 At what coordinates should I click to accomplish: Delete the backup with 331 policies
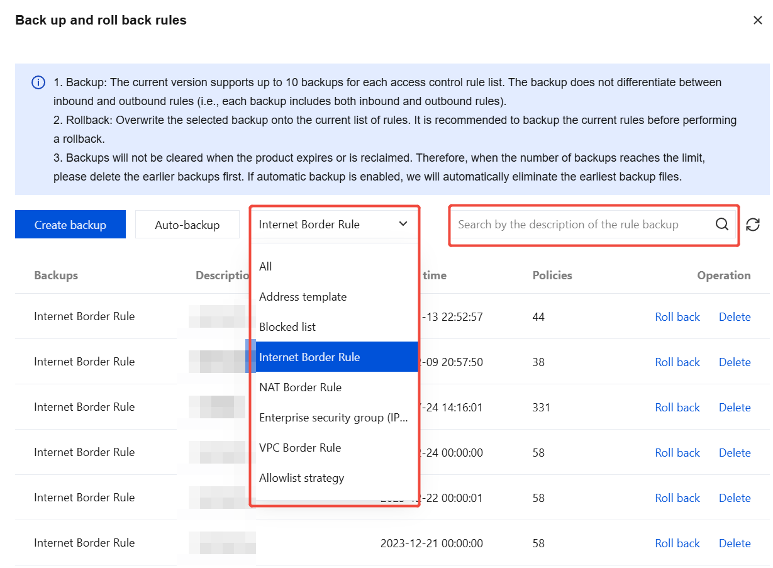(x=734, y=408)
